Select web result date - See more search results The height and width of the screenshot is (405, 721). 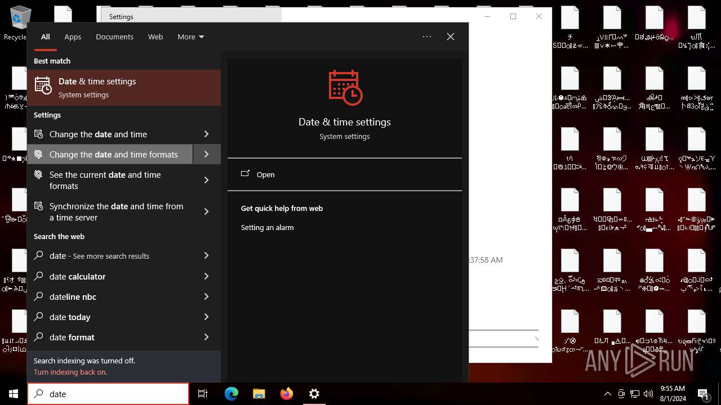110,255
